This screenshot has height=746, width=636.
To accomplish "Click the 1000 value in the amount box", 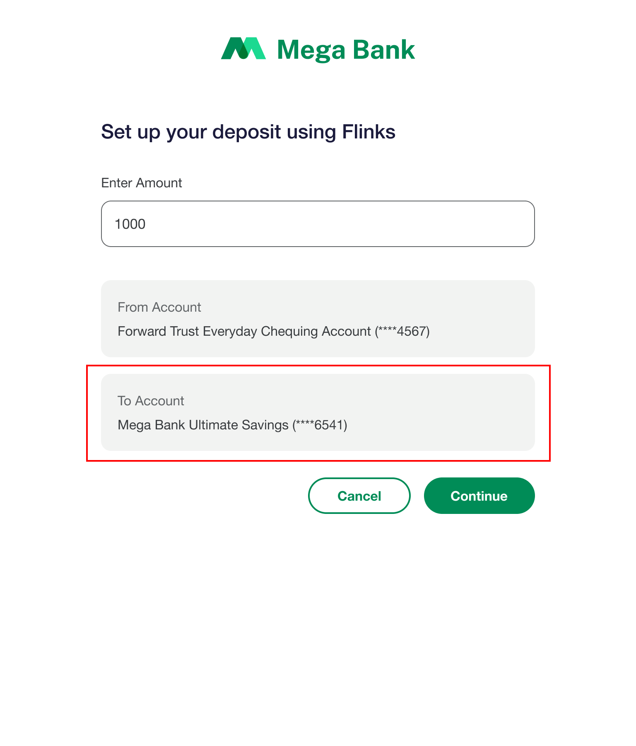I will pos(130,224).
